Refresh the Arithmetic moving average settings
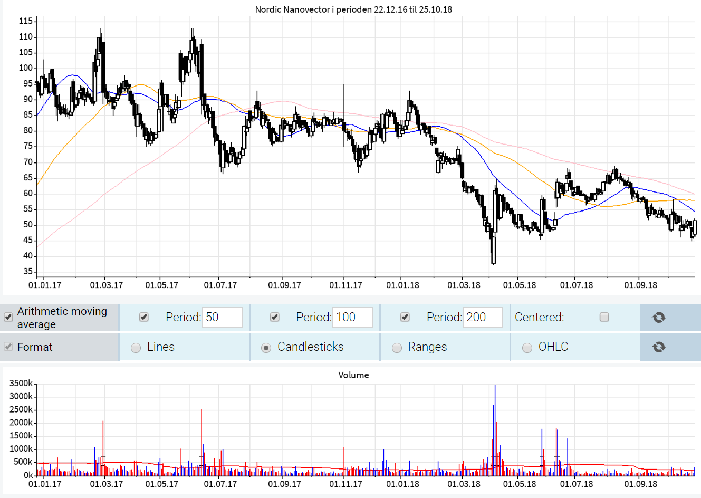The image size is (701, 498). click(659, 317)
